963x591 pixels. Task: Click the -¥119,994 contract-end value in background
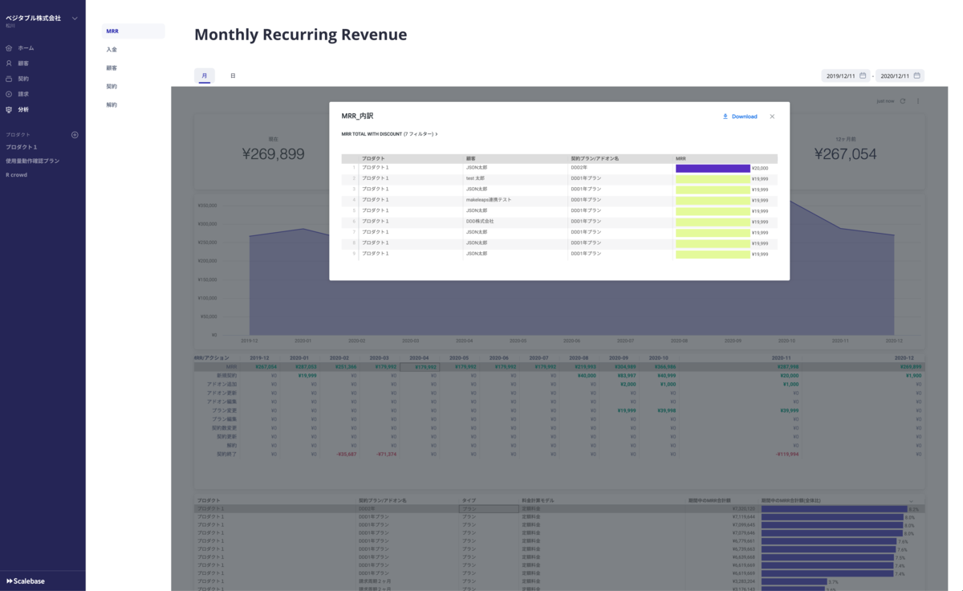pos(786,454)
